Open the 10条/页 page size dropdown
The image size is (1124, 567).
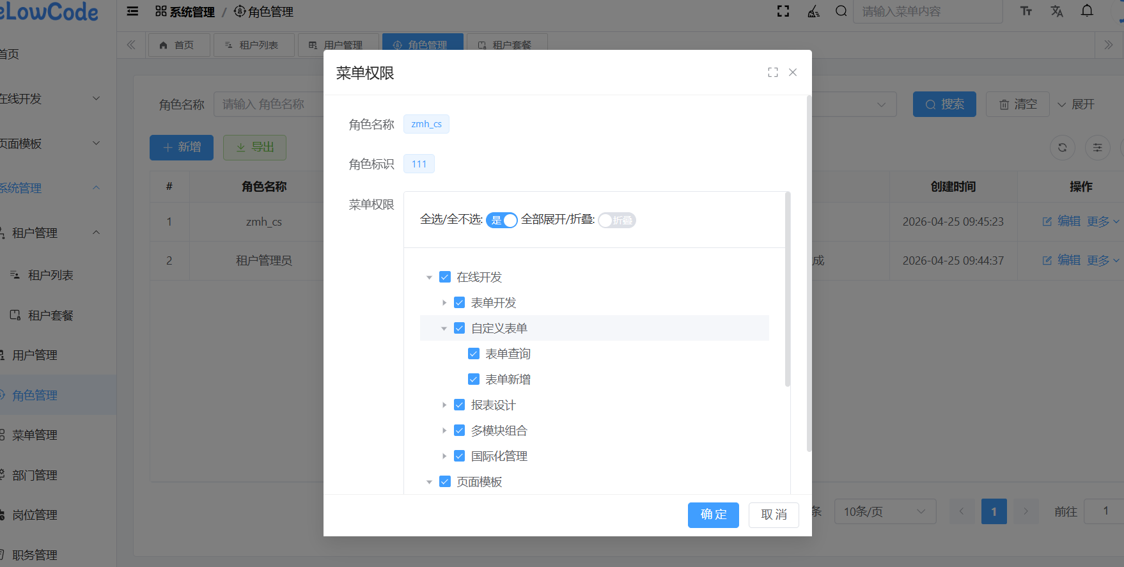[x=885, y=511]
